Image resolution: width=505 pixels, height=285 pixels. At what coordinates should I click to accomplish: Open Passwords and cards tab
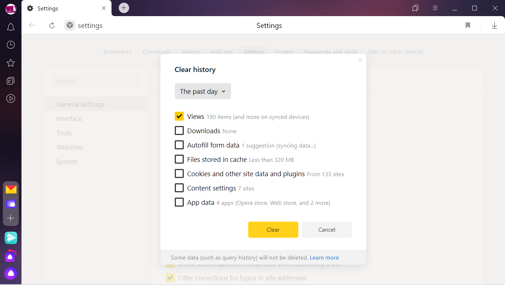click(331, 52)
